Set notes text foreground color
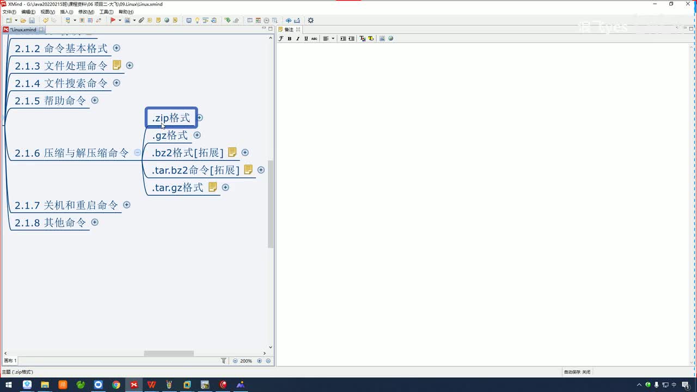 (362, 39)
